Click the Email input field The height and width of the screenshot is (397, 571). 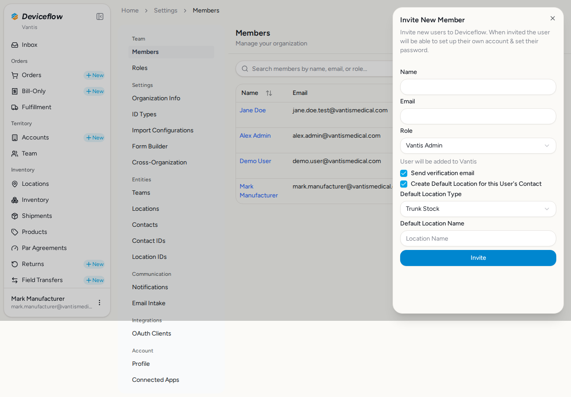click(478, 116)
